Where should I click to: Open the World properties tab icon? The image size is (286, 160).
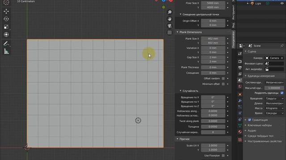[240, 87]
